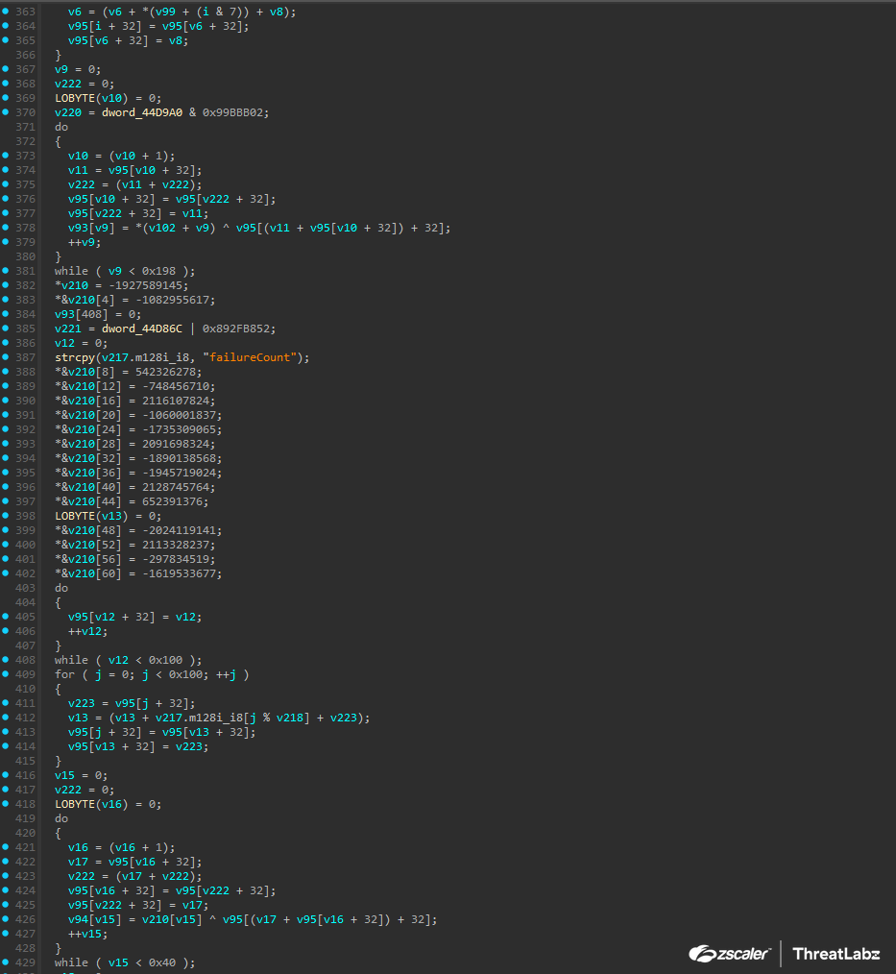Click the gutter dot at line 387

click(x=6, y=357)
